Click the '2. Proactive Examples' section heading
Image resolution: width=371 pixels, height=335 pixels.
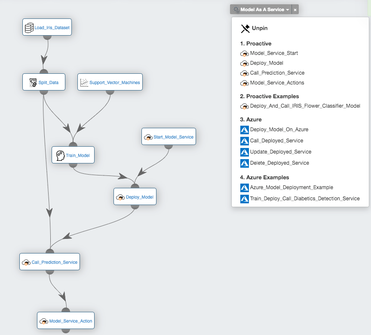tap(269, 97)
